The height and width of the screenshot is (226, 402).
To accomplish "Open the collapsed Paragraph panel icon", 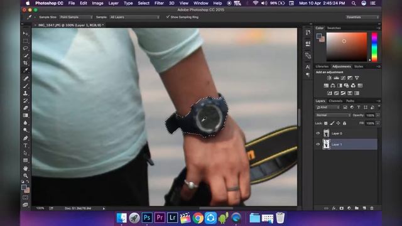I will pyautogui.click(x=308, y=75).
